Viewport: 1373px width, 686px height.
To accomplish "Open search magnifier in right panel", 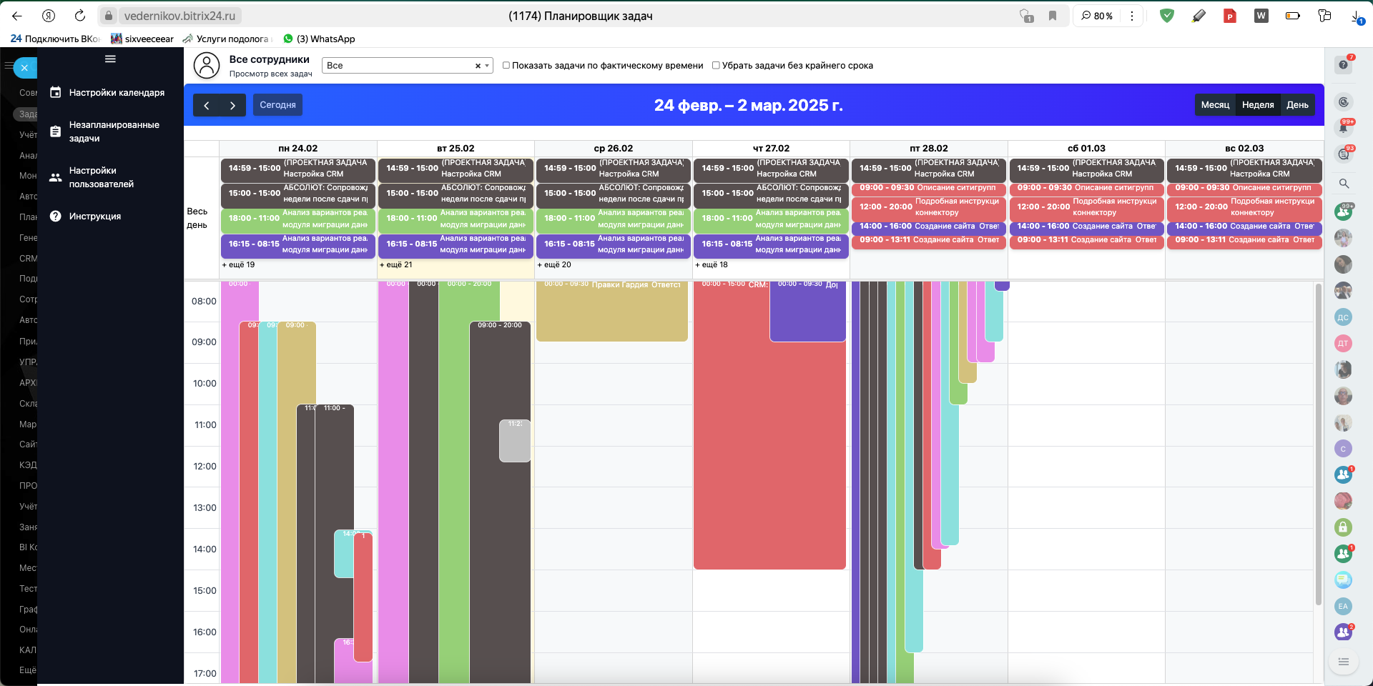I will coord(1344,184).
